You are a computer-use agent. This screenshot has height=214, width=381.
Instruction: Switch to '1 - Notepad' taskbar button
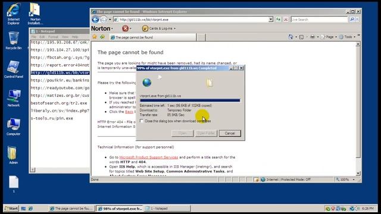tap(167, 209)
